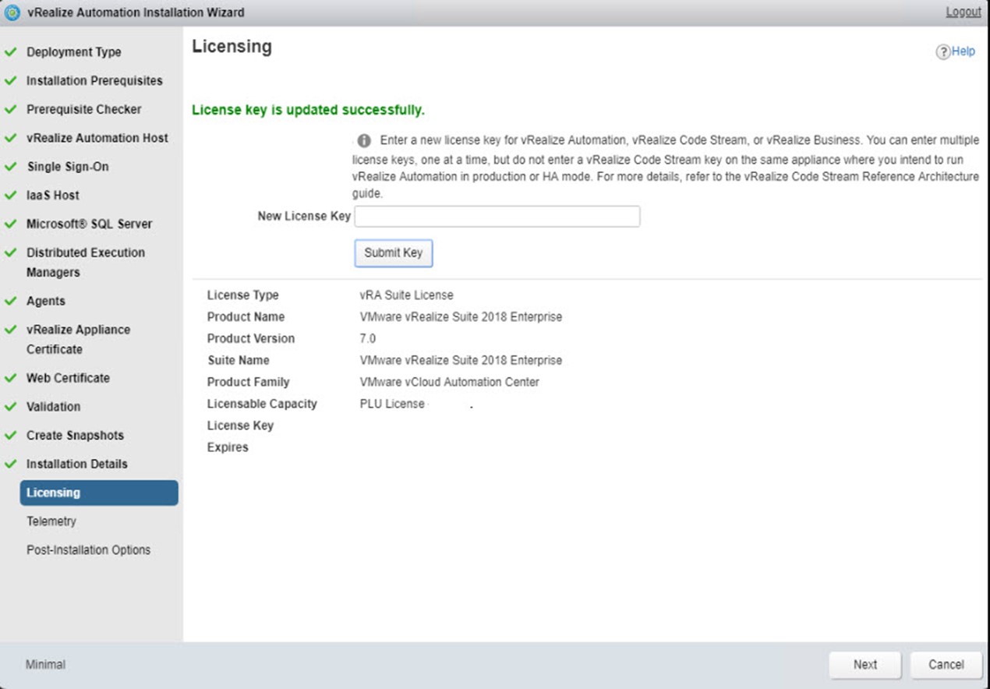Open the Help question mark icon
This screenshot has height=689, width=990.
tap(943, 52)
